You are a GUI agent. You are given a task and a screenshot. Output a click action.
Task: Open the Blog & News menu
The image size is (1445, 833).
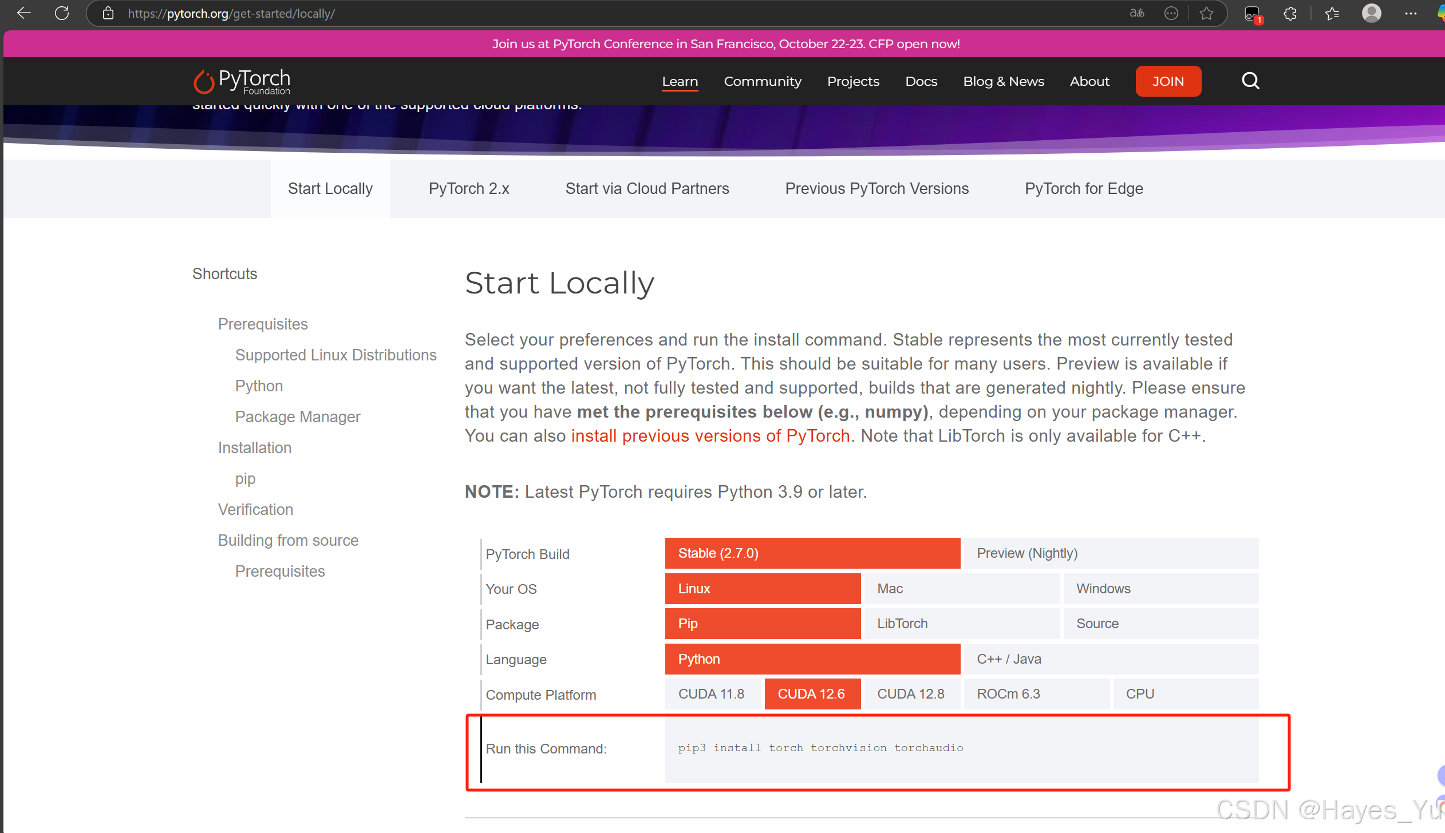coord(1004,81)
